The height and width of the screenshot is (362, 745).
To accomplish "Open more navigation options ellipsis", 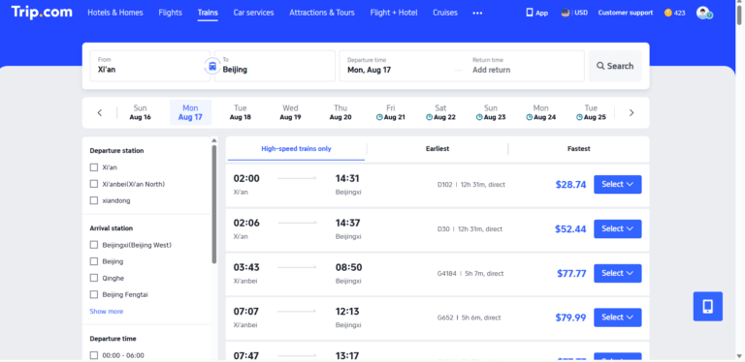I will [477, 13].
